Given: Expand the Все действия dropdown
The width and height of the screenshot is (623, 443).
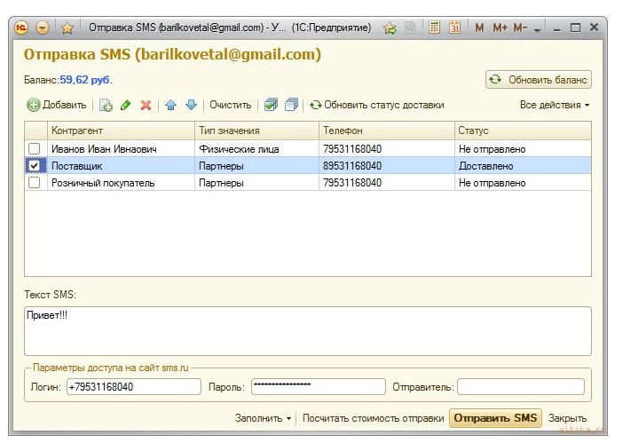Looking at the screenshot, I should 555,105.
